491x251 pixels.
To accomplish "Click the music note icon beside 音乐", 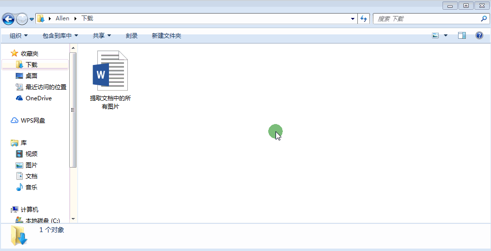I will click(19, 187).
